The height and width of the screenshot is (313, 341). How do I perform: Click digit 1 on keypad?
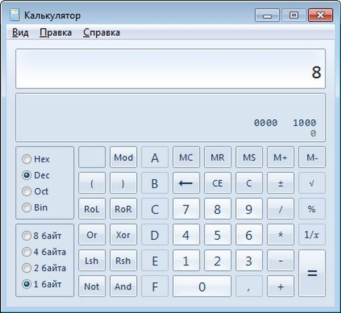(186, 260)
